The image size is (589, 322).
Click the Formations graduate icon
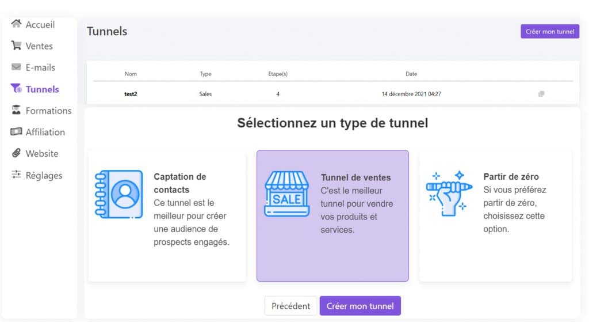click(x=16, y=110)
